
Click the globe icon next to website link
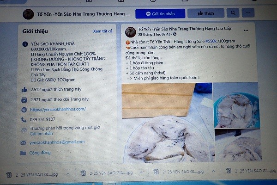coord(24,110)
